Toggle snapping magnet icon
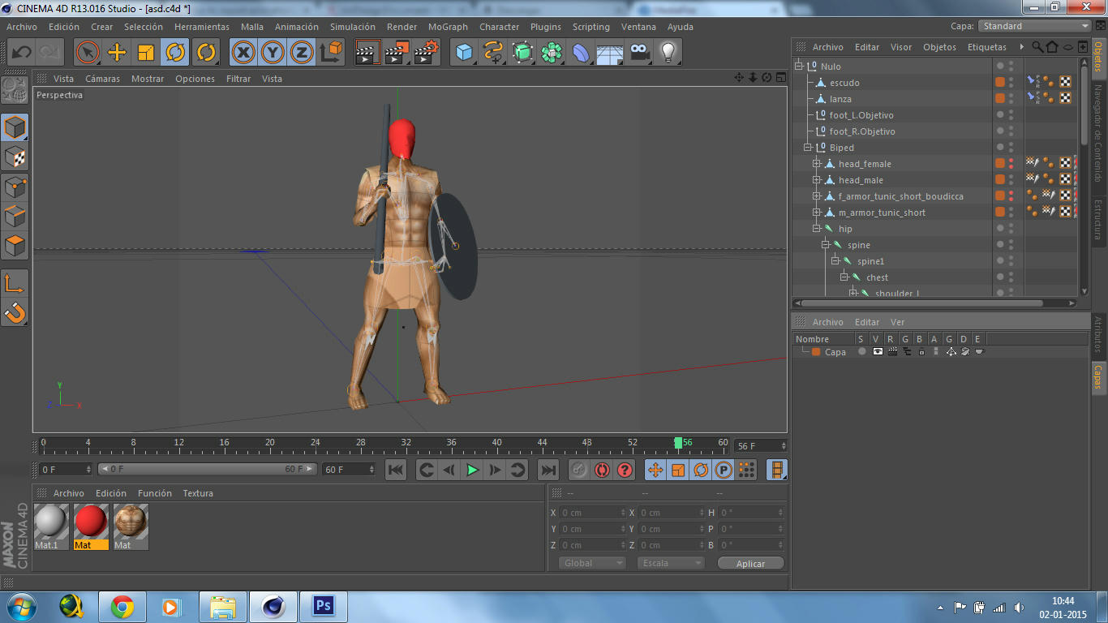Viewport: 1108px width, 623px height. pyautogui.click(x=15, y=311)
